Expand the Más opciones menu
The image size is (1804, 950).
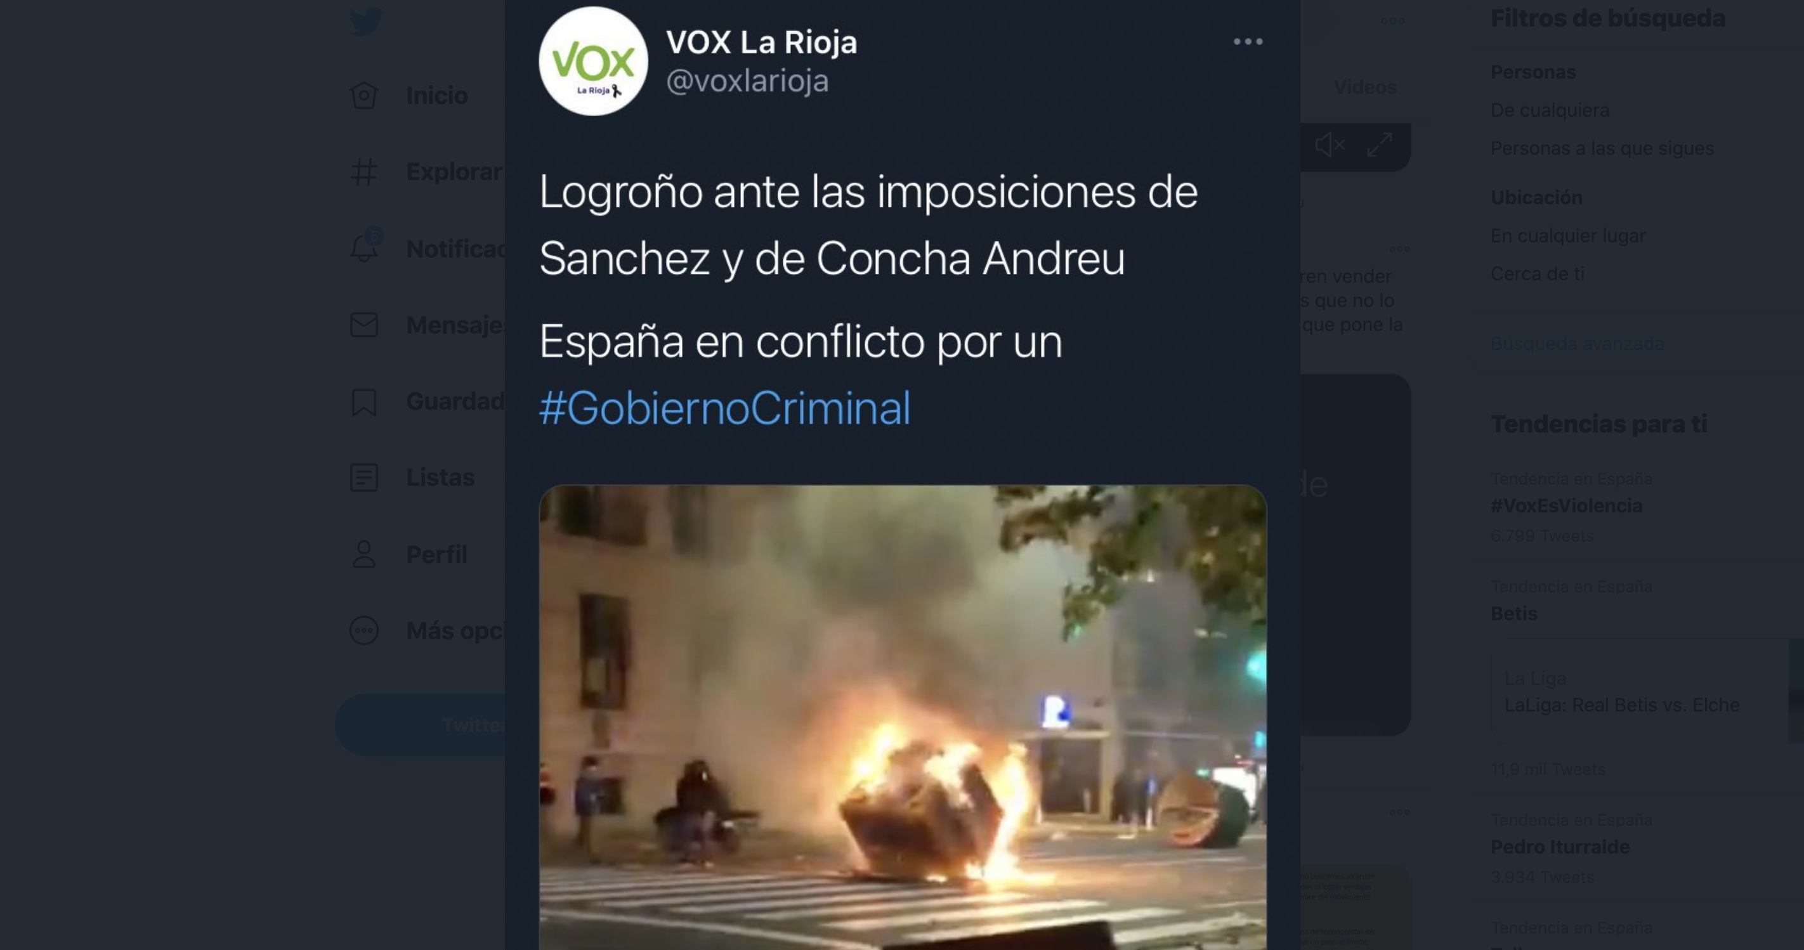click(364, 630)
